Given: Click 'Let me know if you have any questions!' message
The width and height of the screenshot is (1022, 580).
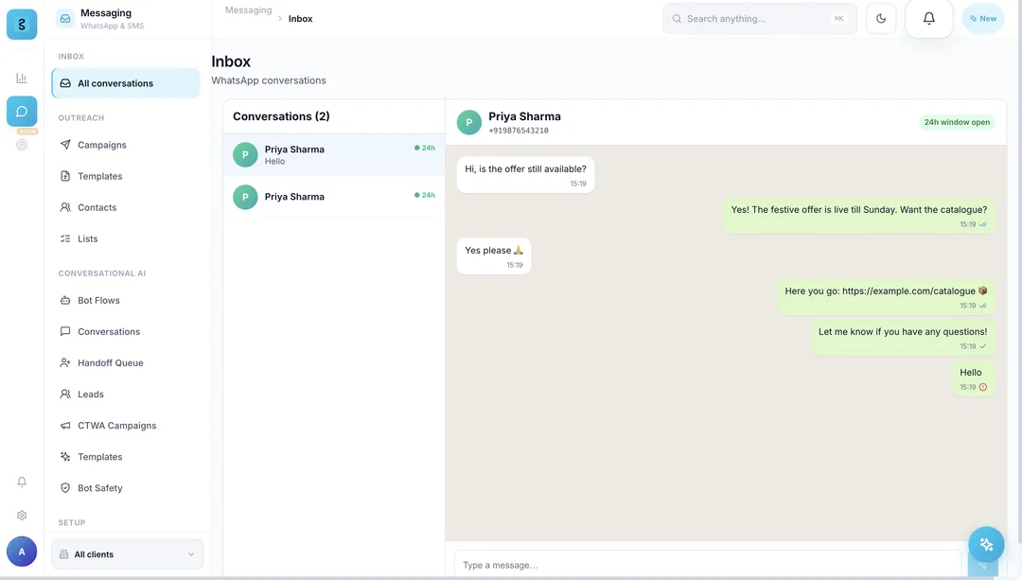Looking at the screenshot, I should (x=903, y=338).
